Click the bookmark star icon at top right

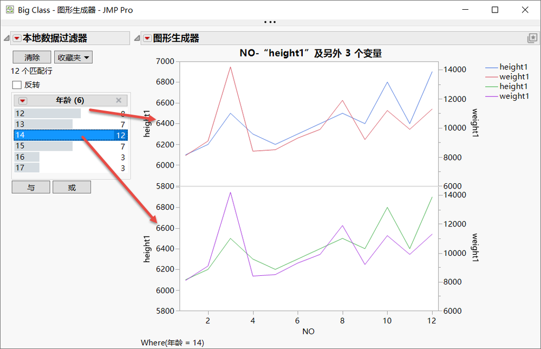532,38
